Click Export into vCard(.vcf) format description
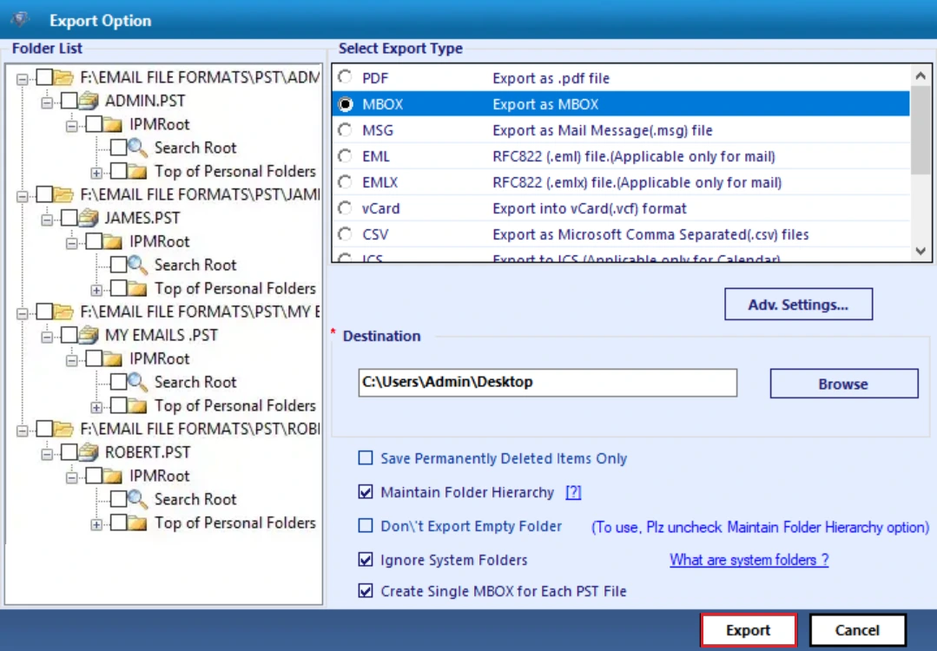Viewport: 937px width, 651px height. 590,208
